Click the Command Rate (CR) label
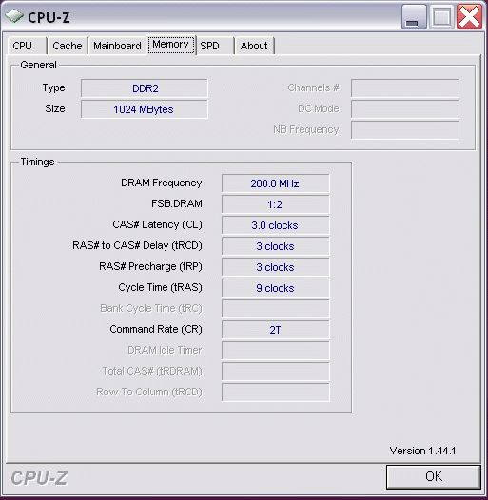The width and height of the screenshot is (488, 500). coord(156,329)
